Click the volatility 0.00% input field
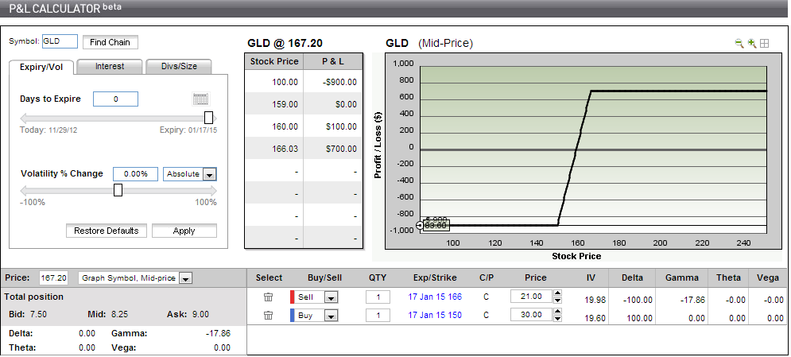 point(136,174)
